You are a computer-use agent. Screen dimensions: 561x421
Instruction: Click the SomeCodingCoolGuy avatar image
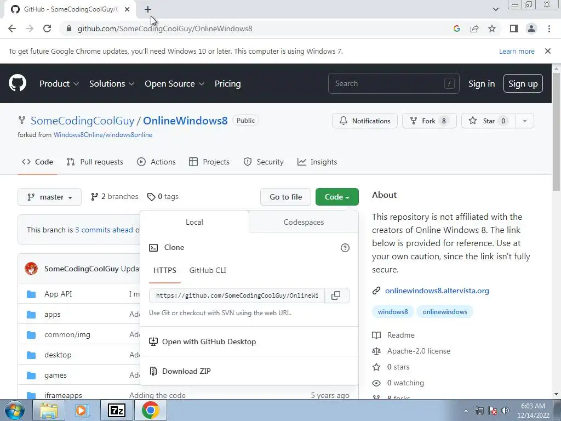coord(31,269)
